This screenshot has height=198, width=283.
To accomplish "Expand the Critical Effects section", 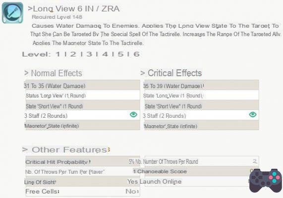I will coord(171,73).
